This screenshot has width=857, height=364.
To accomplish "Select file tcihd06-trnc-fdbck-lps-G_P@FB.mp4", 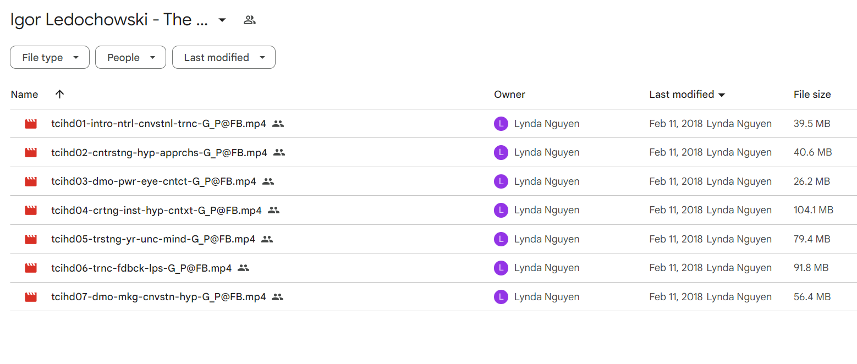I will click(x=141, y=268).
